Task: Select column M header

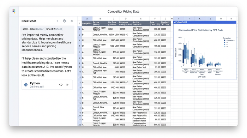Action: (x=221, y=19)
